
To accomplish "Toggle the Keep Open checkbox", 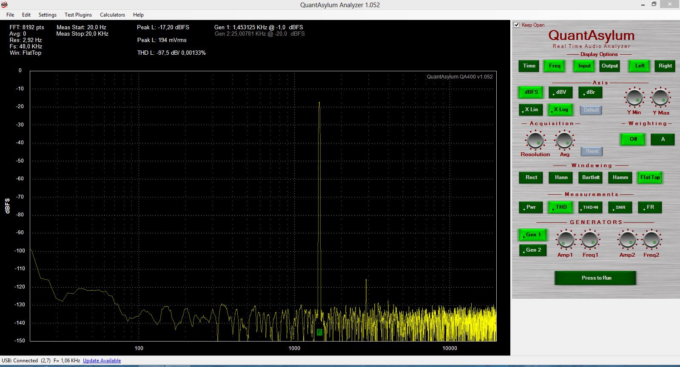I will point(517,25).
